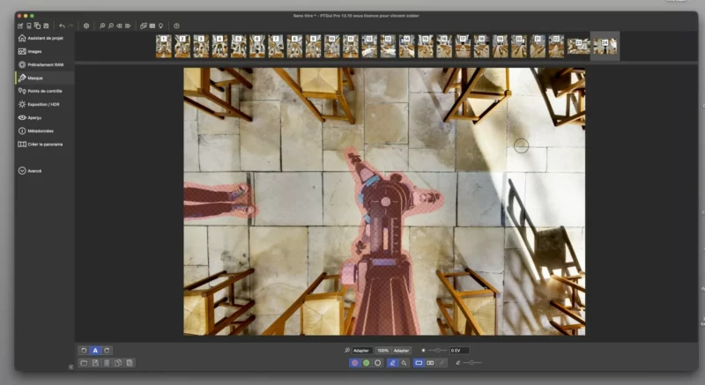Switch to single image view mode
This screenshot has width=705, height=385.
(419, 363)
